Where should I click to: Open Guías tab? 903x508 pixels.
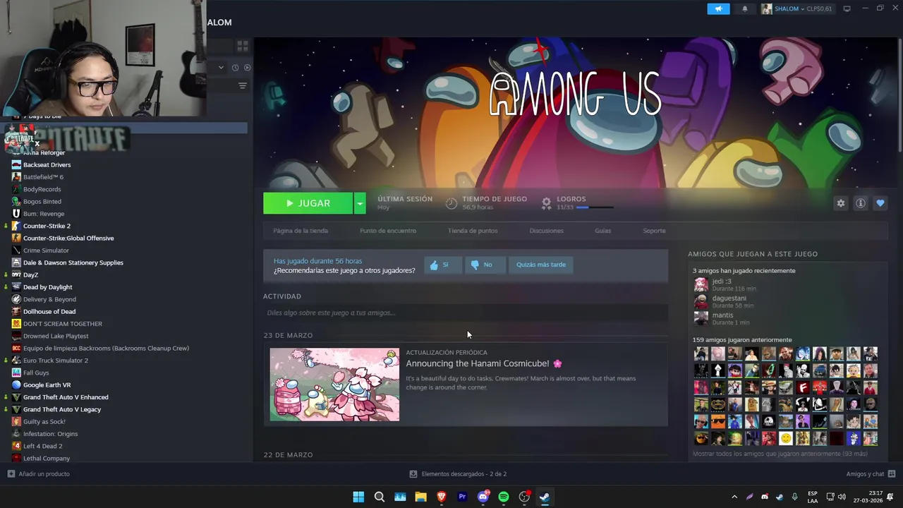pyautogui.click(x=602, y=231)
